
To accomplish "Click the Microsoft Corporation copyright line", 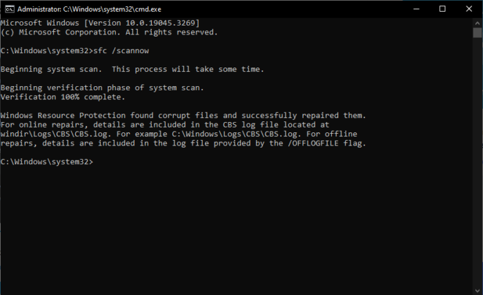I will point(109,32).
